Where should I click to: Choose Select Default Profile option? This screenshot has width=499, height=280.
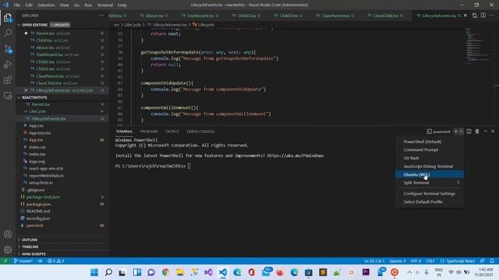(x=430, y=202)
